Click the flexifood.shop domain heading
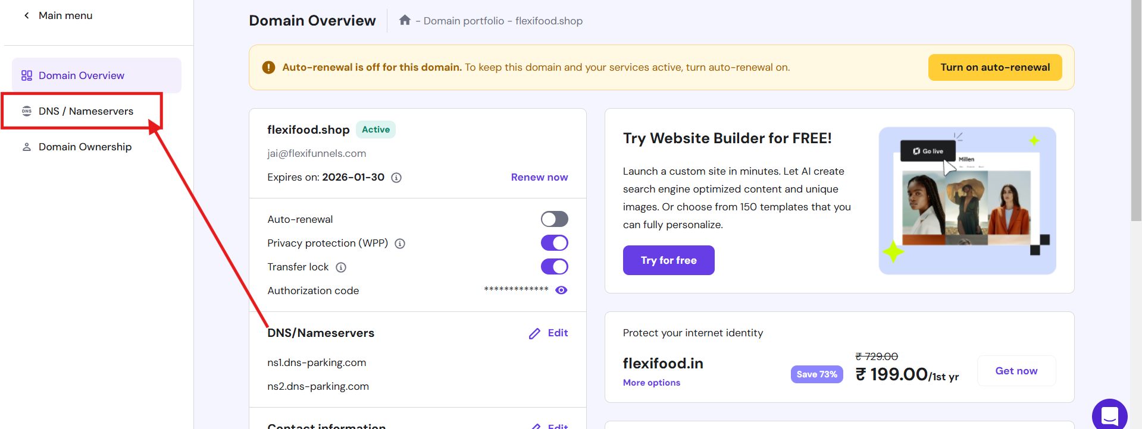 pos(308,130)
